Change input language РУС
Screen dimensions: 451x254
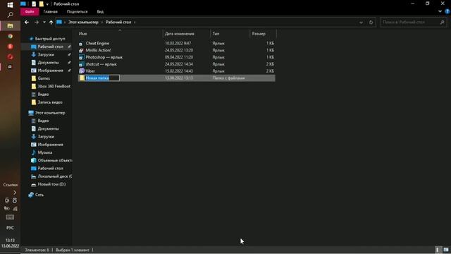click(x=10, y=228)
